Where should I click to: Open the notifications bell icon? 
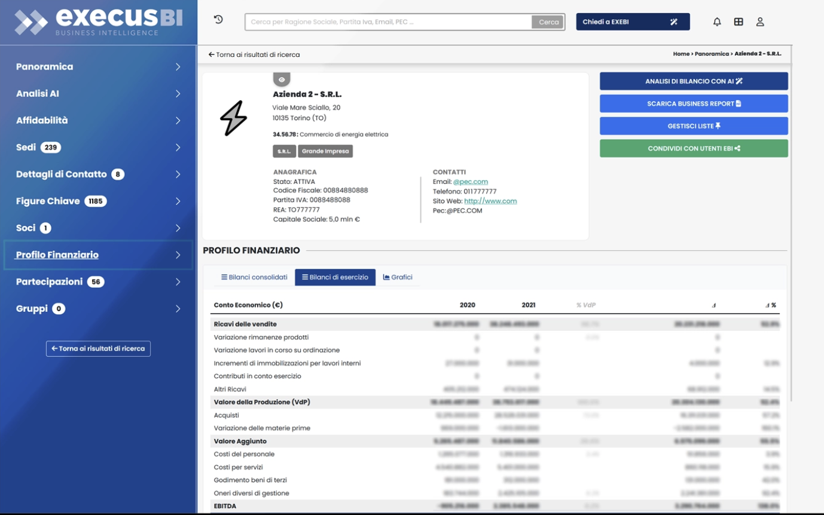click(717, 22)
